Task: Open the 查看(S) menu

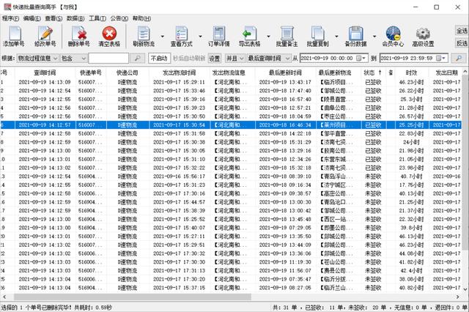Action: [x=53, y=18]
